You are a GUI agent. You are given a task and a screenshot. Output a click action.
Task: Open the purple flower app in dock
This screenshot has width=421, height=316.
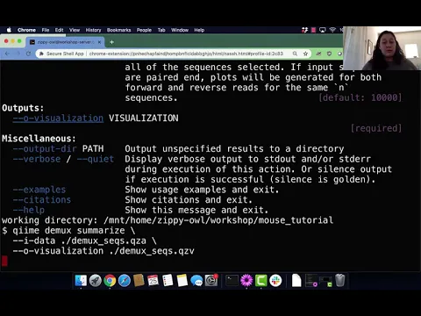246,281
